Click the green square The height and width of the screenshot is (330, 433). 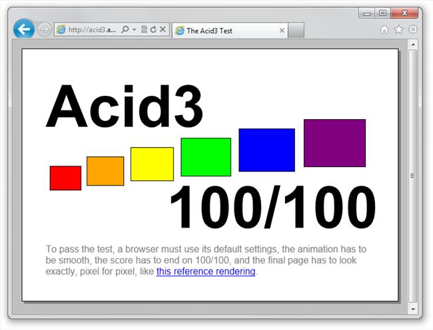[x=206, y=157]
